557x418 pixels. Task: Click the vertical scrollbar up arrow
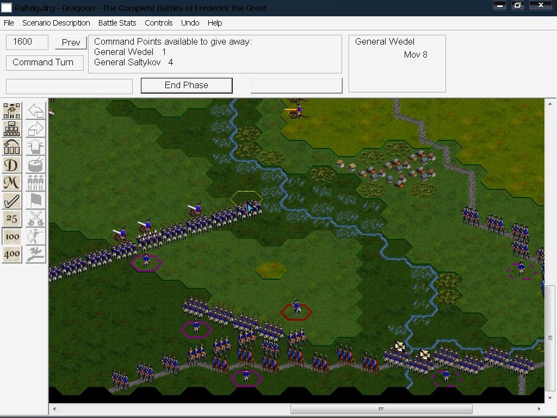[549, 103]
